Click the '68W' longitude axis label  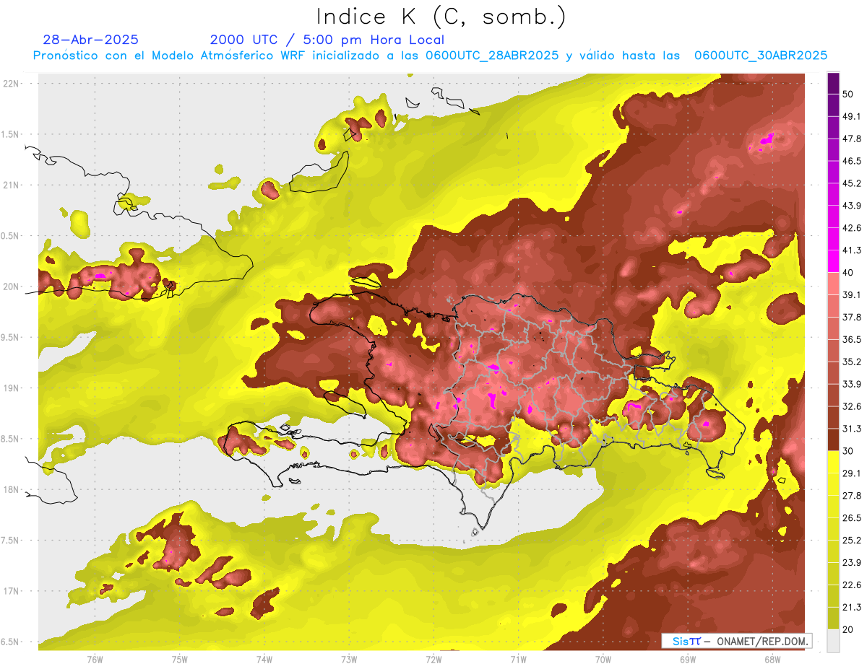click(772, 659)
